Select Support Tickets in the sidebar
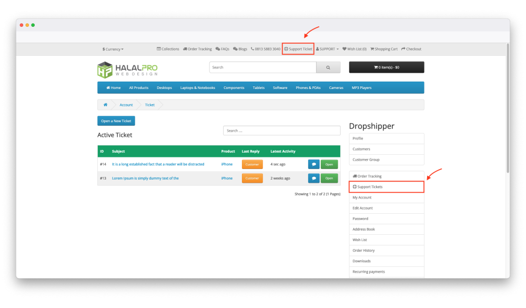526x308 pixels. click(387, 187)
